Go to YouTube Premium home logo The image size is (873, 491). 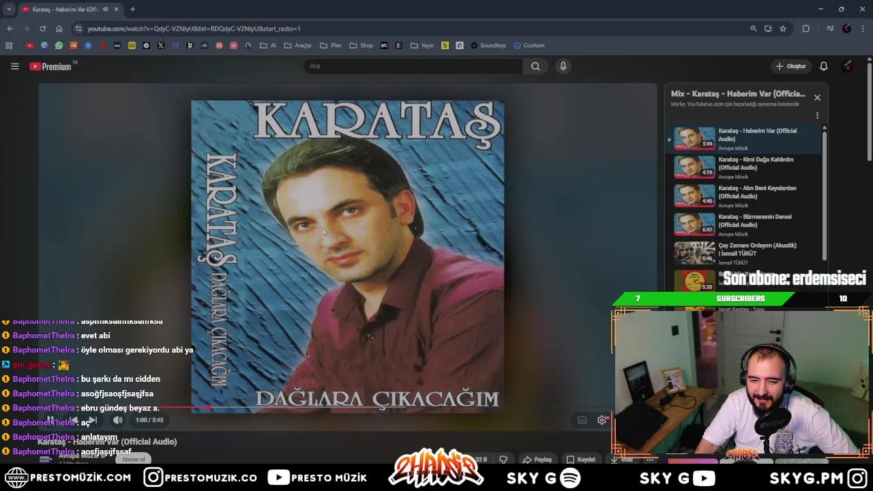(x=52, y=66)
